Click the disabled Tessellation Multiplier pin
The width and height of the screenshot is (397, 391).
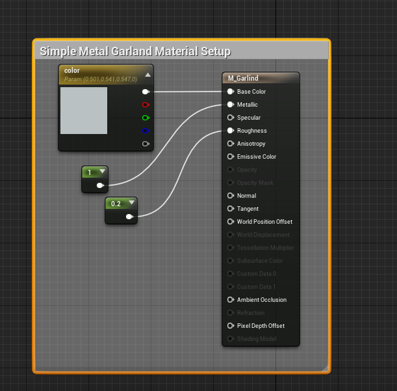[231, 247]
